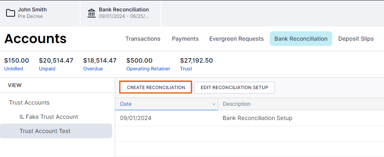Select Trust Account Test in sidebar
Screen dimensions: 384x157
coord(56,131)
